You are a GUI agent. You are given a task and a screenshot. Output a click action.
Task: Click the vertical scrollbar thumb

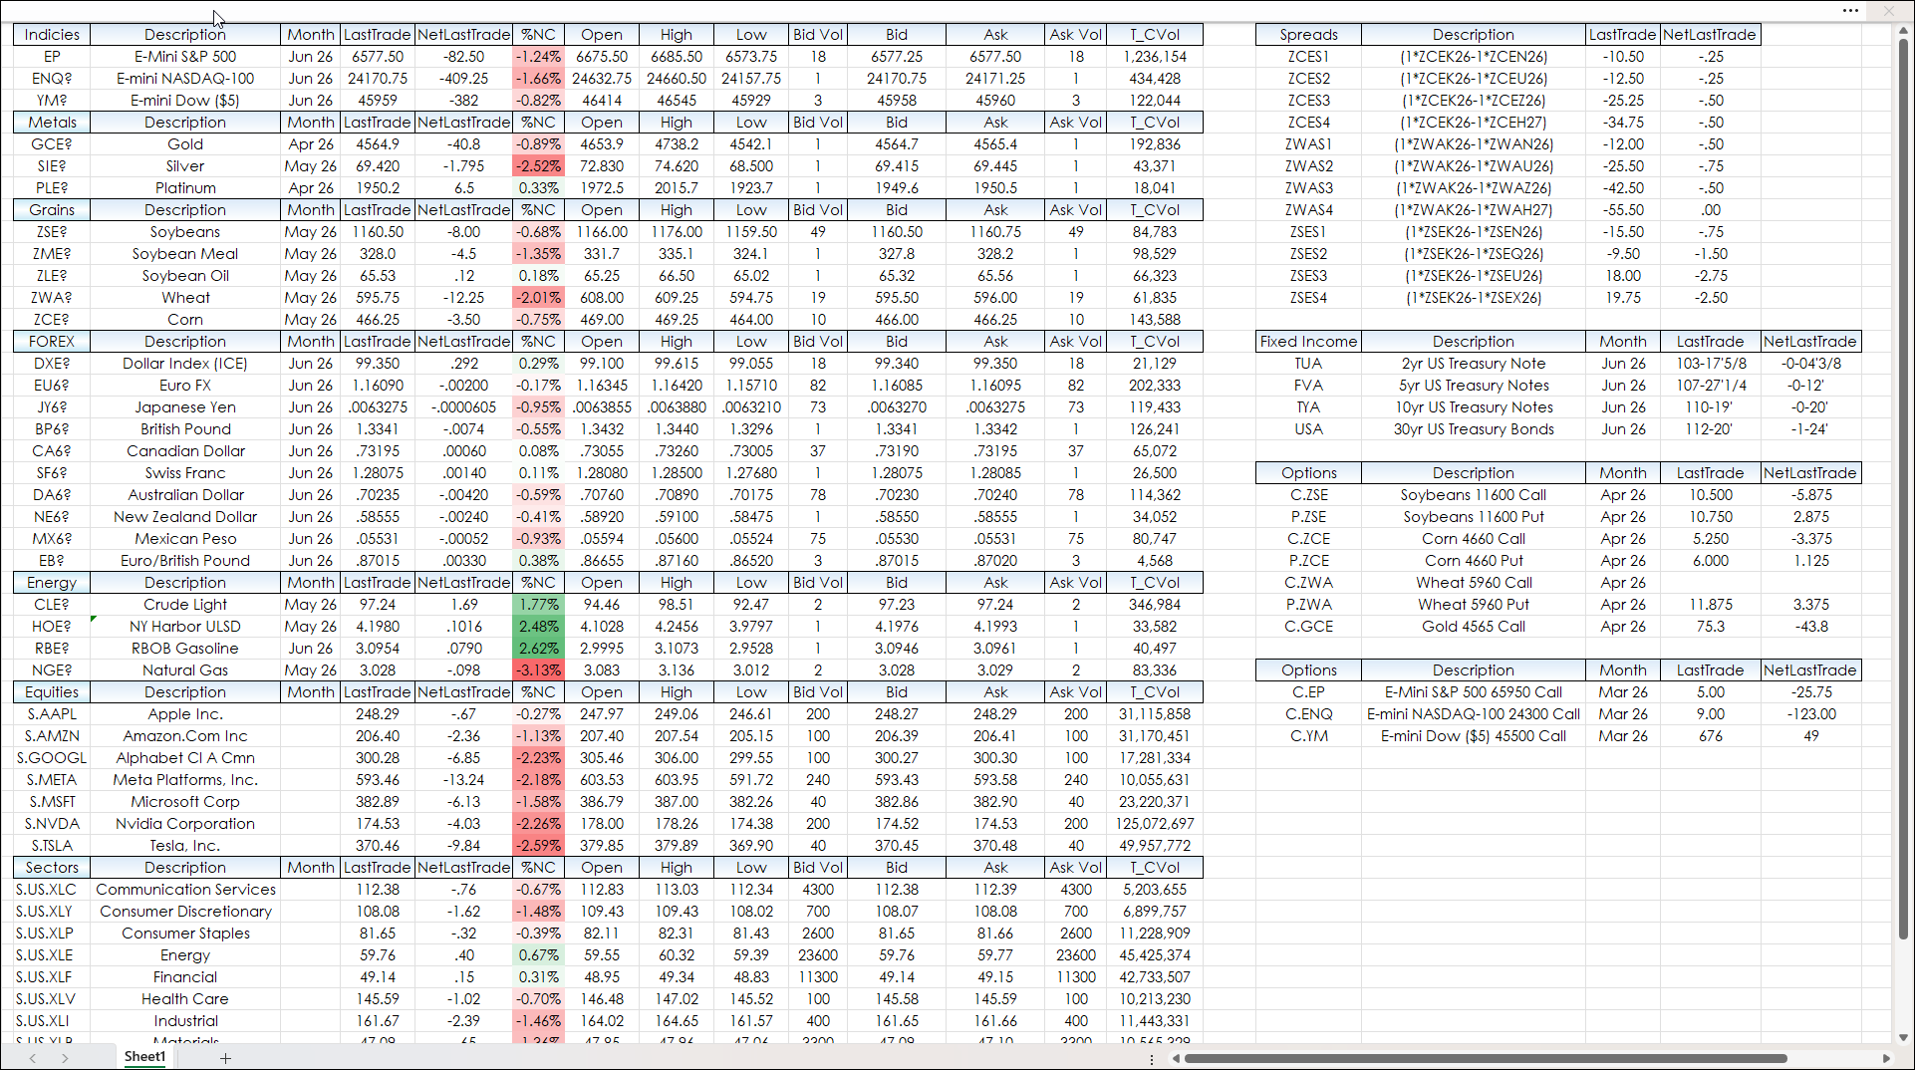[1903, 488]
